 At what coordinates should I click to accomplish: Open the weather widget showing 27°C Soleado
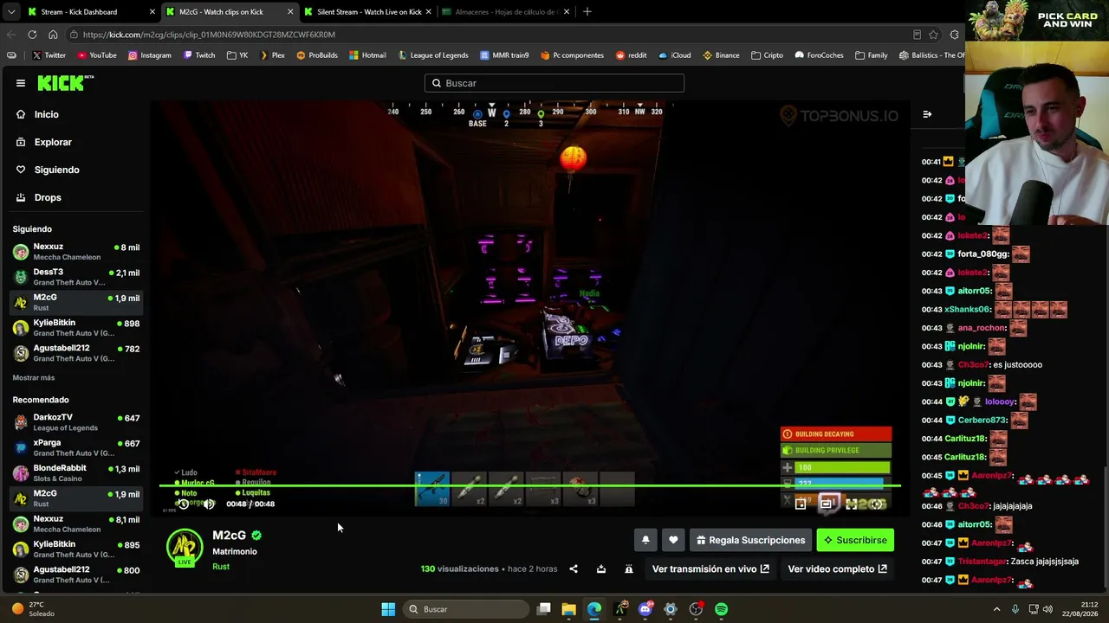(x=33, y=609)
